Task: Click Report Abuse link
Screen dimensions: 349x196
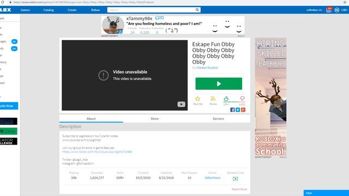Action: (239, 189)
